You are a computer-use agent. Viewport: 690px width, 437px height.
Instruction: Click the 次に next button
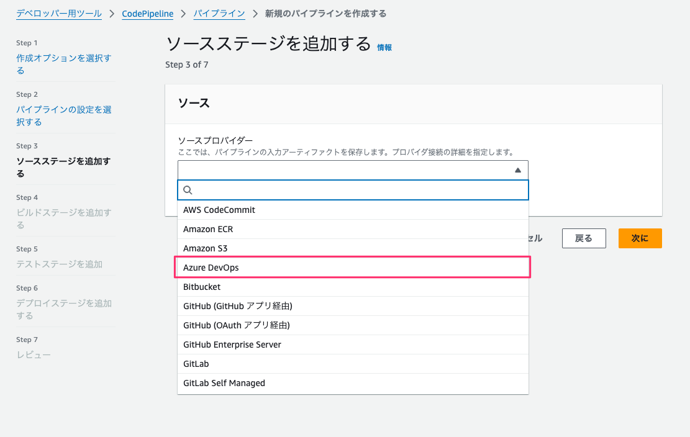click(640, 238)
